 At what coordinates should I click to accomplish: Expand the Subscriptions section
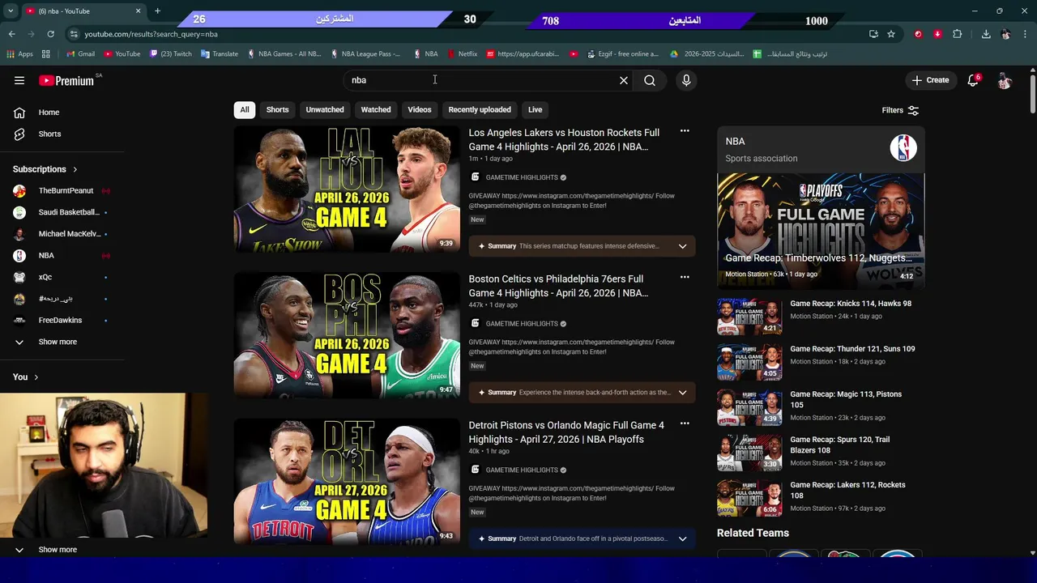[x=45, y=169]
